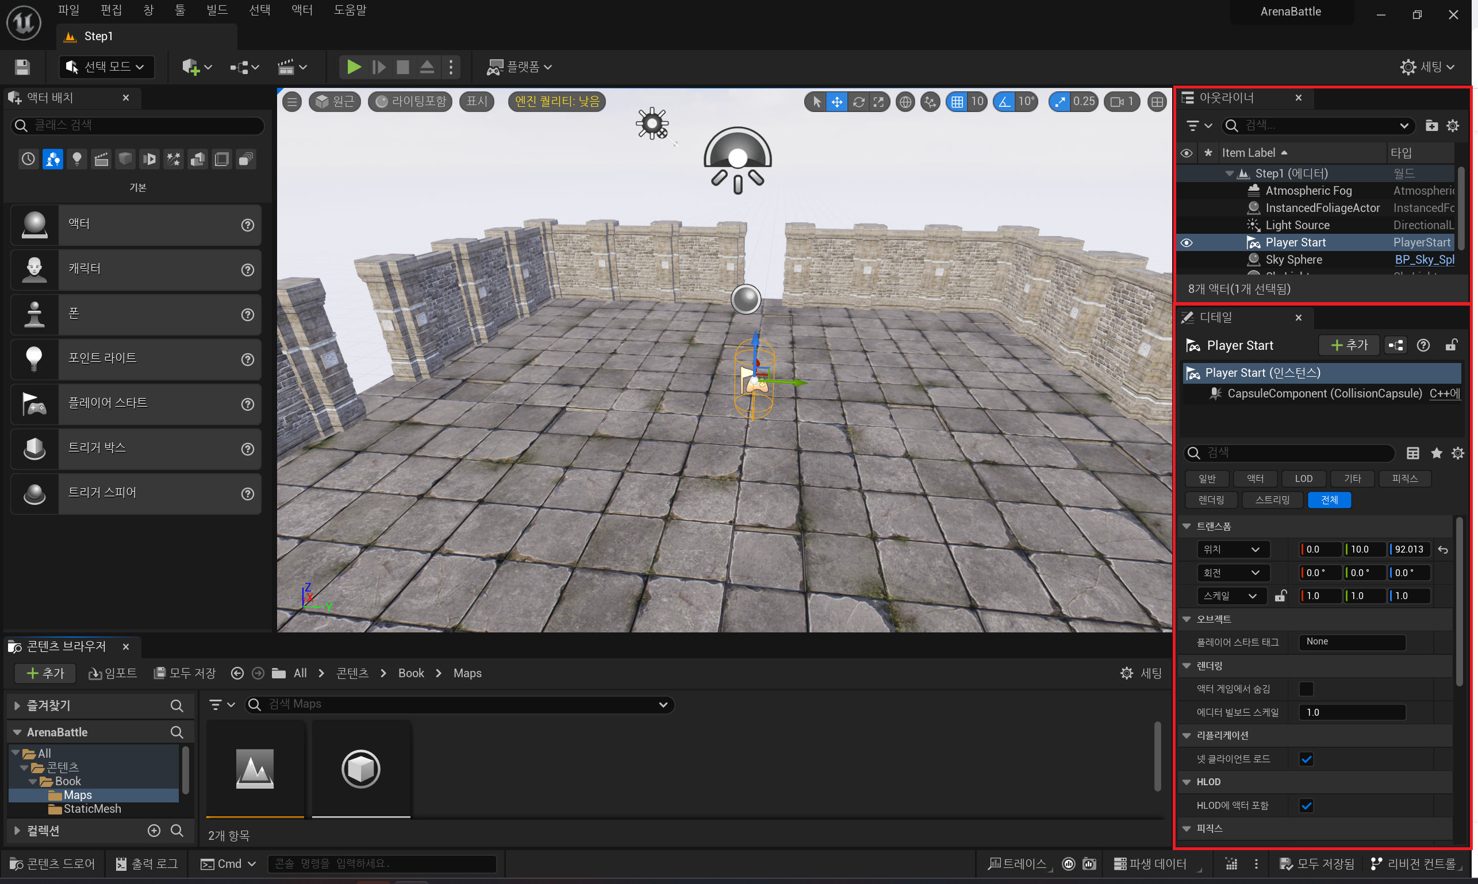Select the LOD filter tab in Details
1478x884 pixels.
(1303, 479)
